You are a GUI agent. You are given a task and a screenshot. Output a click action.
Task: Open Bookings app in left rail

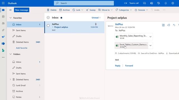(x=3, y=50)
